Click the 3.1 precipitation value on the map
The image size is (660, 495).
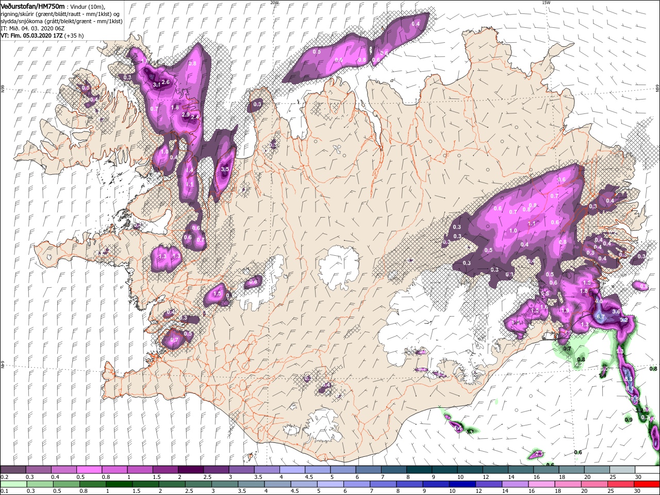157,85
